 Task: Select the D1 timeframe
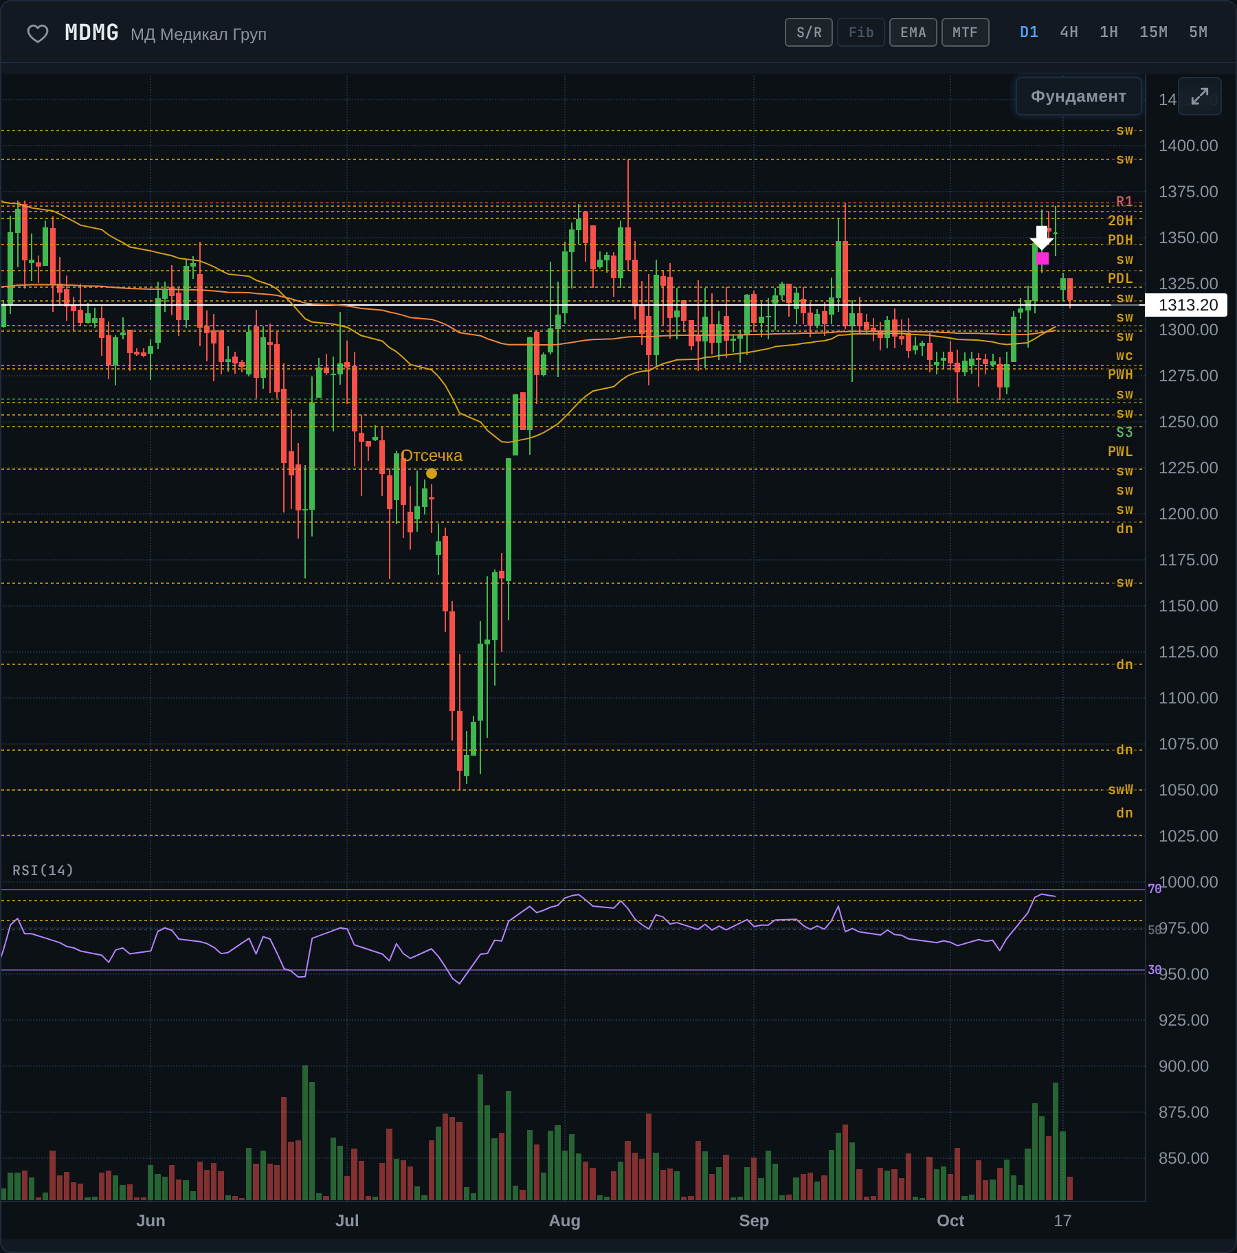coord(1029,32)
